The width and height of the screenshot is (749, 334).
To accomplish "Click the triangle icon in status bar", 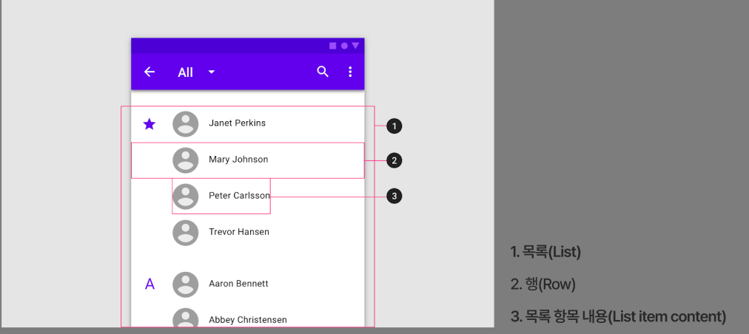I will click(x=355, y=46).
